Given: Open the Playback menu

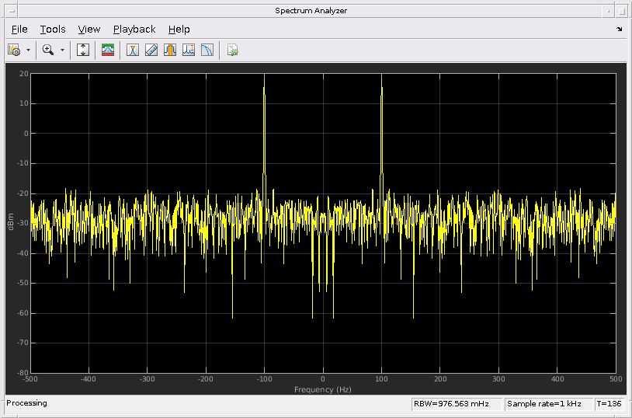Looking at the screenshot, I should point(134,30).
